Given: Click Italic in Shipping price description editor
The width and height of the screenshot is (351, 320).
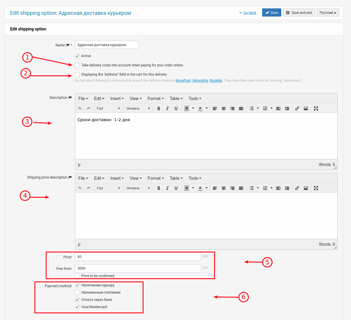Looking at the screenshot, I should coord(167,188).
